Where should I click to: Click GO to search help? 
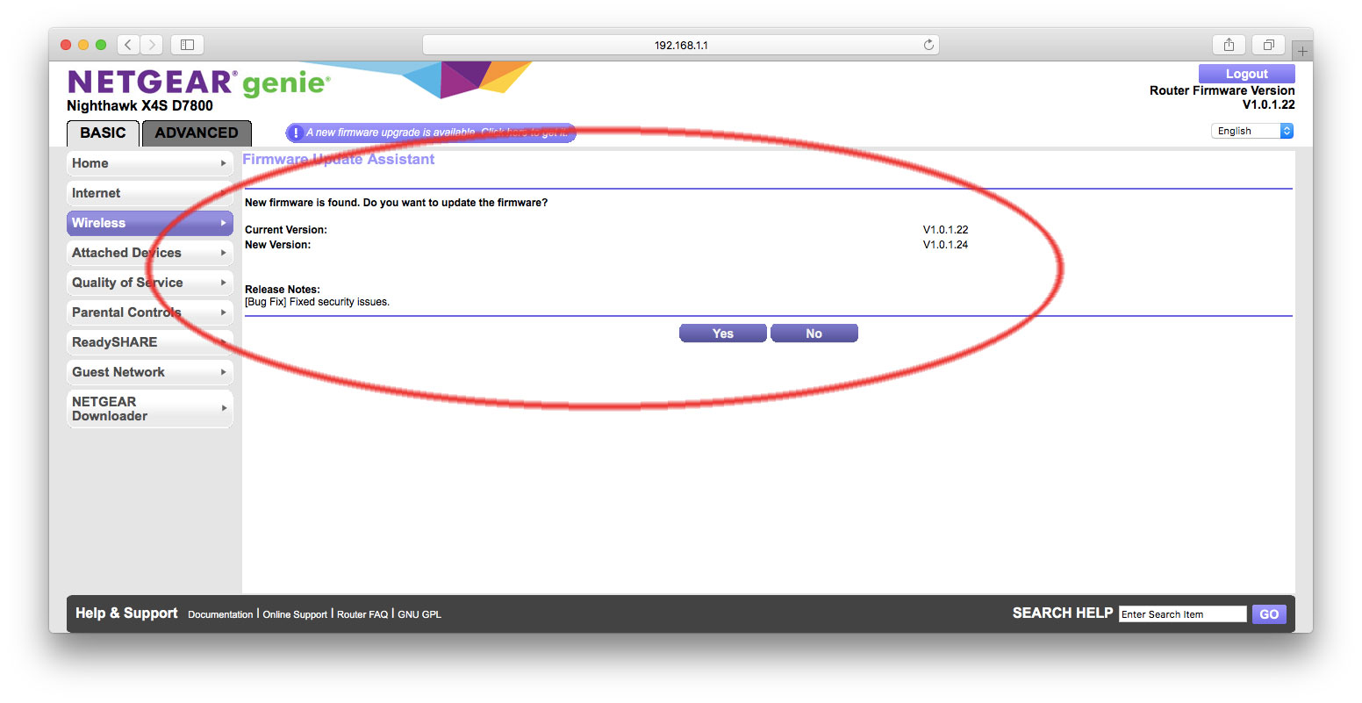tap(1269, 614)
